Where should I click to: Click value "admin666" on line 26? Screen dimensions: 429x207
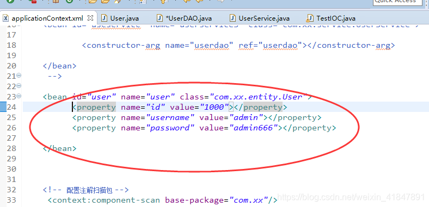(254, 128)
